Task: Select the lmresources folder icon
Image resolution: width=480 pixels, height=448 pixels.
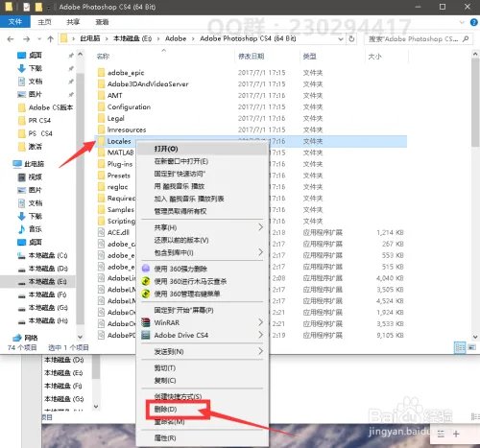Action: click(101, 130)
